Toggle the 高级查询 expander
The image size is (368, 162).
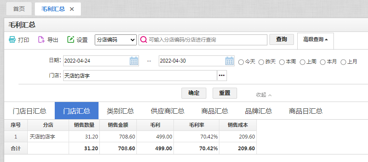tap(315, 39)
